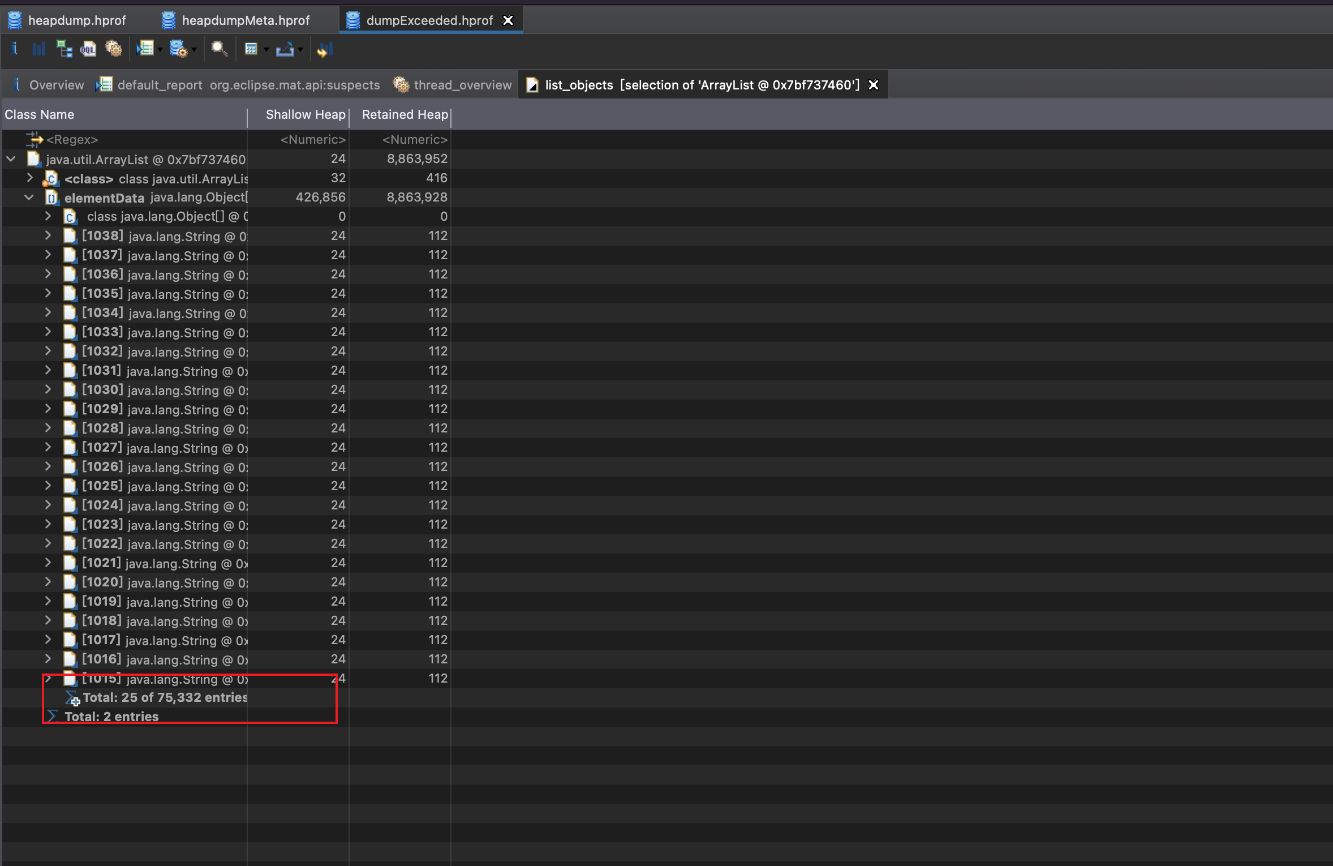Click Find Object by Address magnifier
Viewport: 1333px width, 866px height.
point(220,49)
